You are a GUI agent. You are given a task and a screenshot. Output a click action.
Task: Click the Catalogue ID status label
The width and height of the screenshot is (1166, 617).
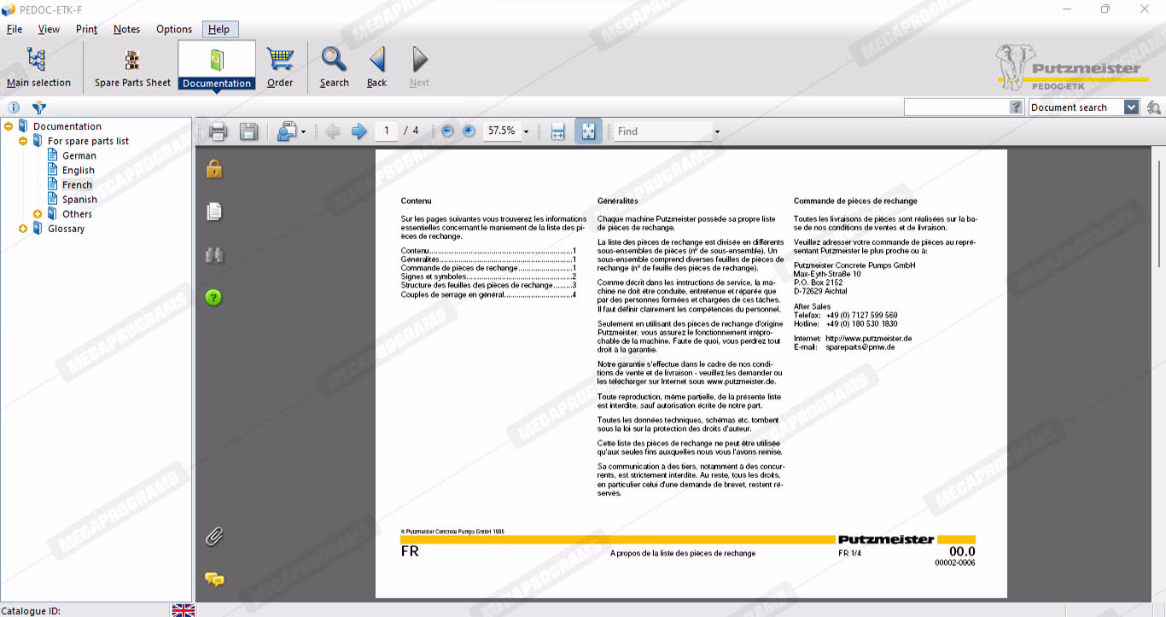click(x=31, y=610)
